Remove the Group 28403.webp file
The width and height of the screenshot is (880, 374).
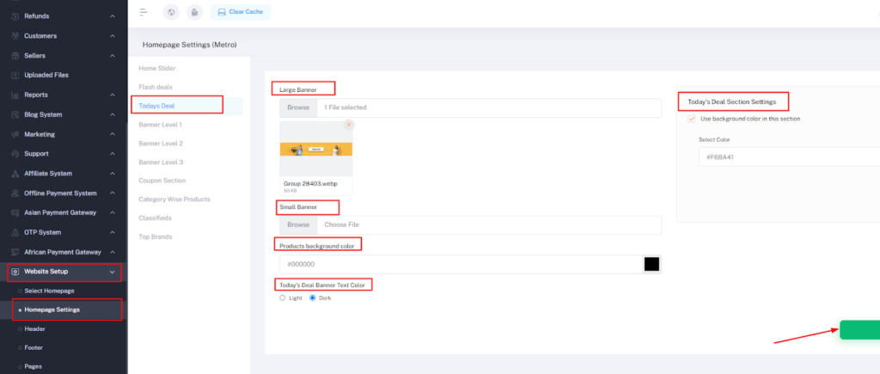[x=349, y=125]
